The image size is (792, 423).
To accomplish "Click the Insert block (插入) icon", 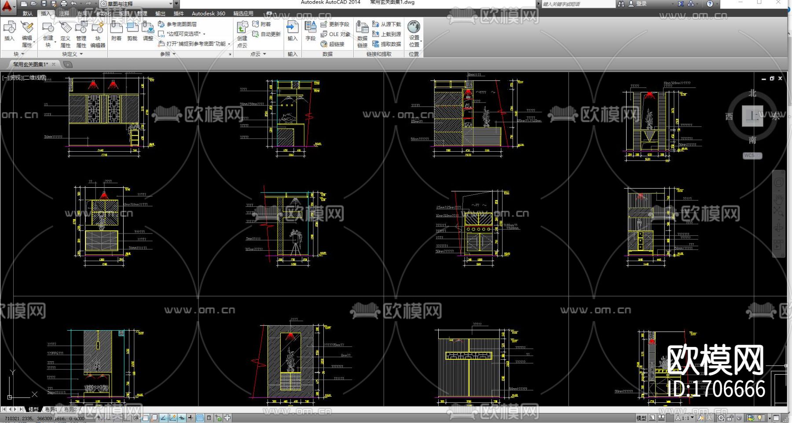I will [x=9, y=31].
